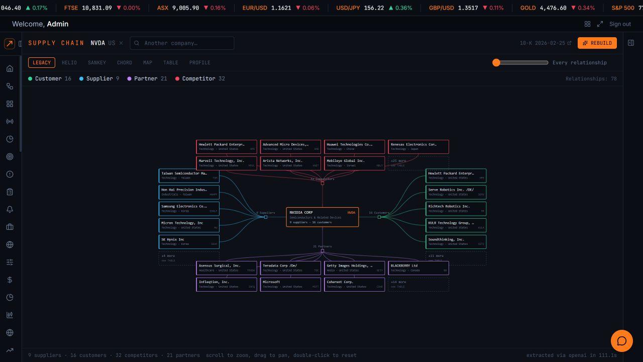Switch to the Profile view tab
This screenshot has width=643, height=362.
tap(200, 62)
